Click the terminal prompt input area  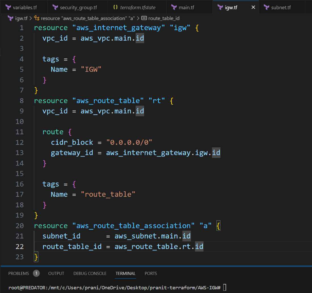[225, 288]
